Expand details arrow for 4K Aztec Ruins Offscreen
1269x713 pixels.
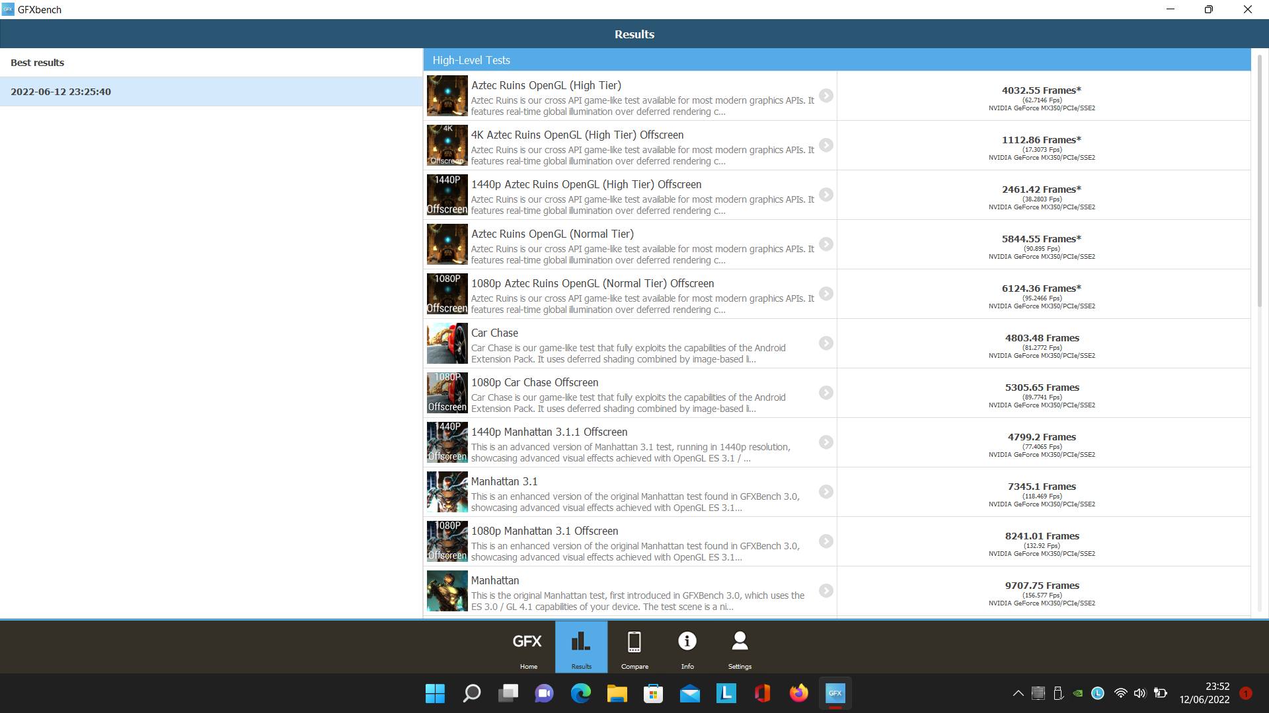coord(826,145)
